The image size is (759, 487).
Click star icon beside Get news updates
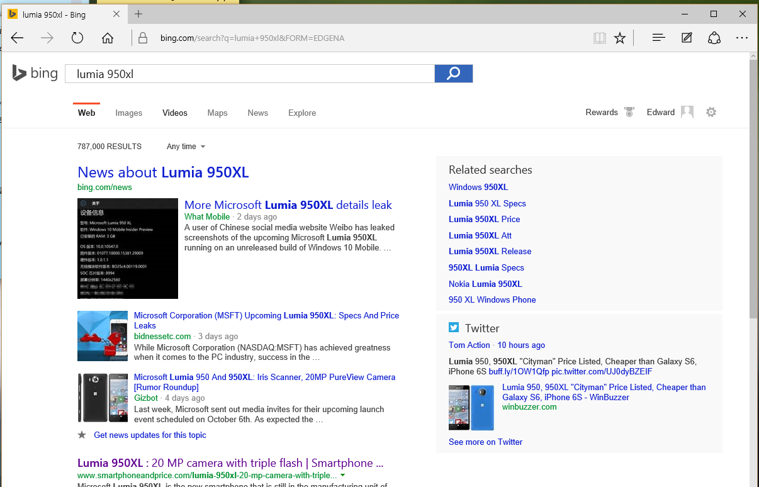[82, 435]
